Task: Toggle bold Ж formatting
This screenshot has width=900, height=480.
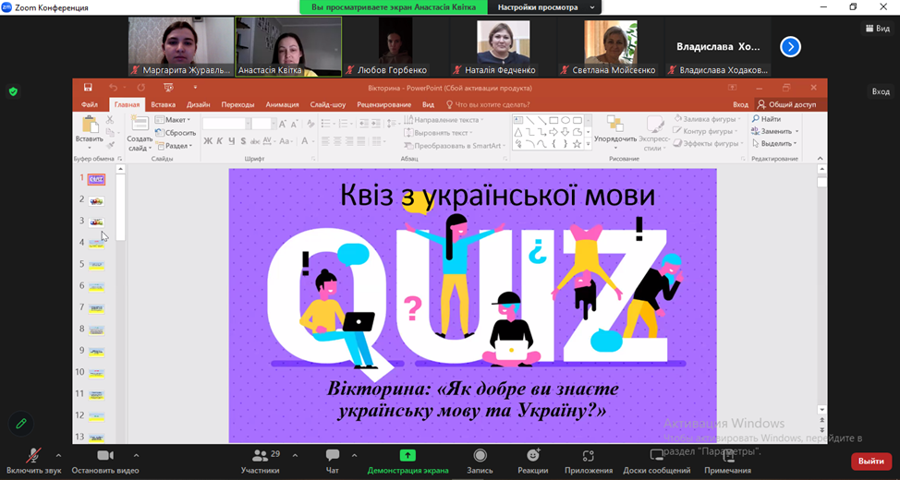Action: point(208,141)
